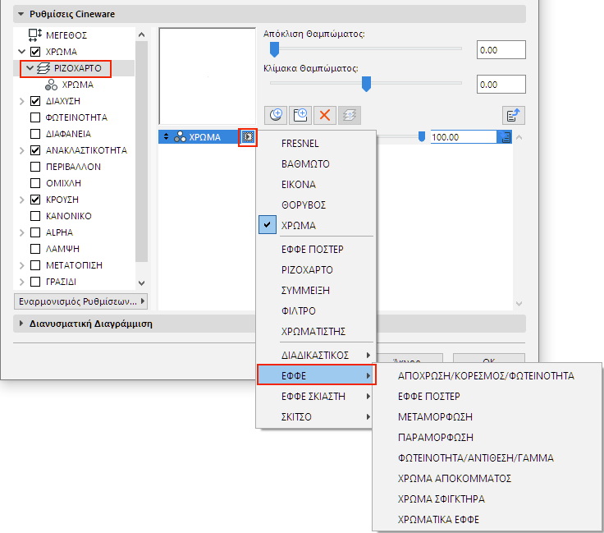Click the white material preview thumbnail
Image resolution: width=604 pixels, height=533 pixels.
(x=208, y=76)
